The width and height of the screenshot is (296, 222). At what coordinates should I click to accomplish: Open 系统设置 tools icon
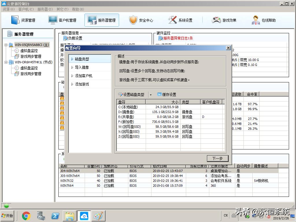pos(173,20)
